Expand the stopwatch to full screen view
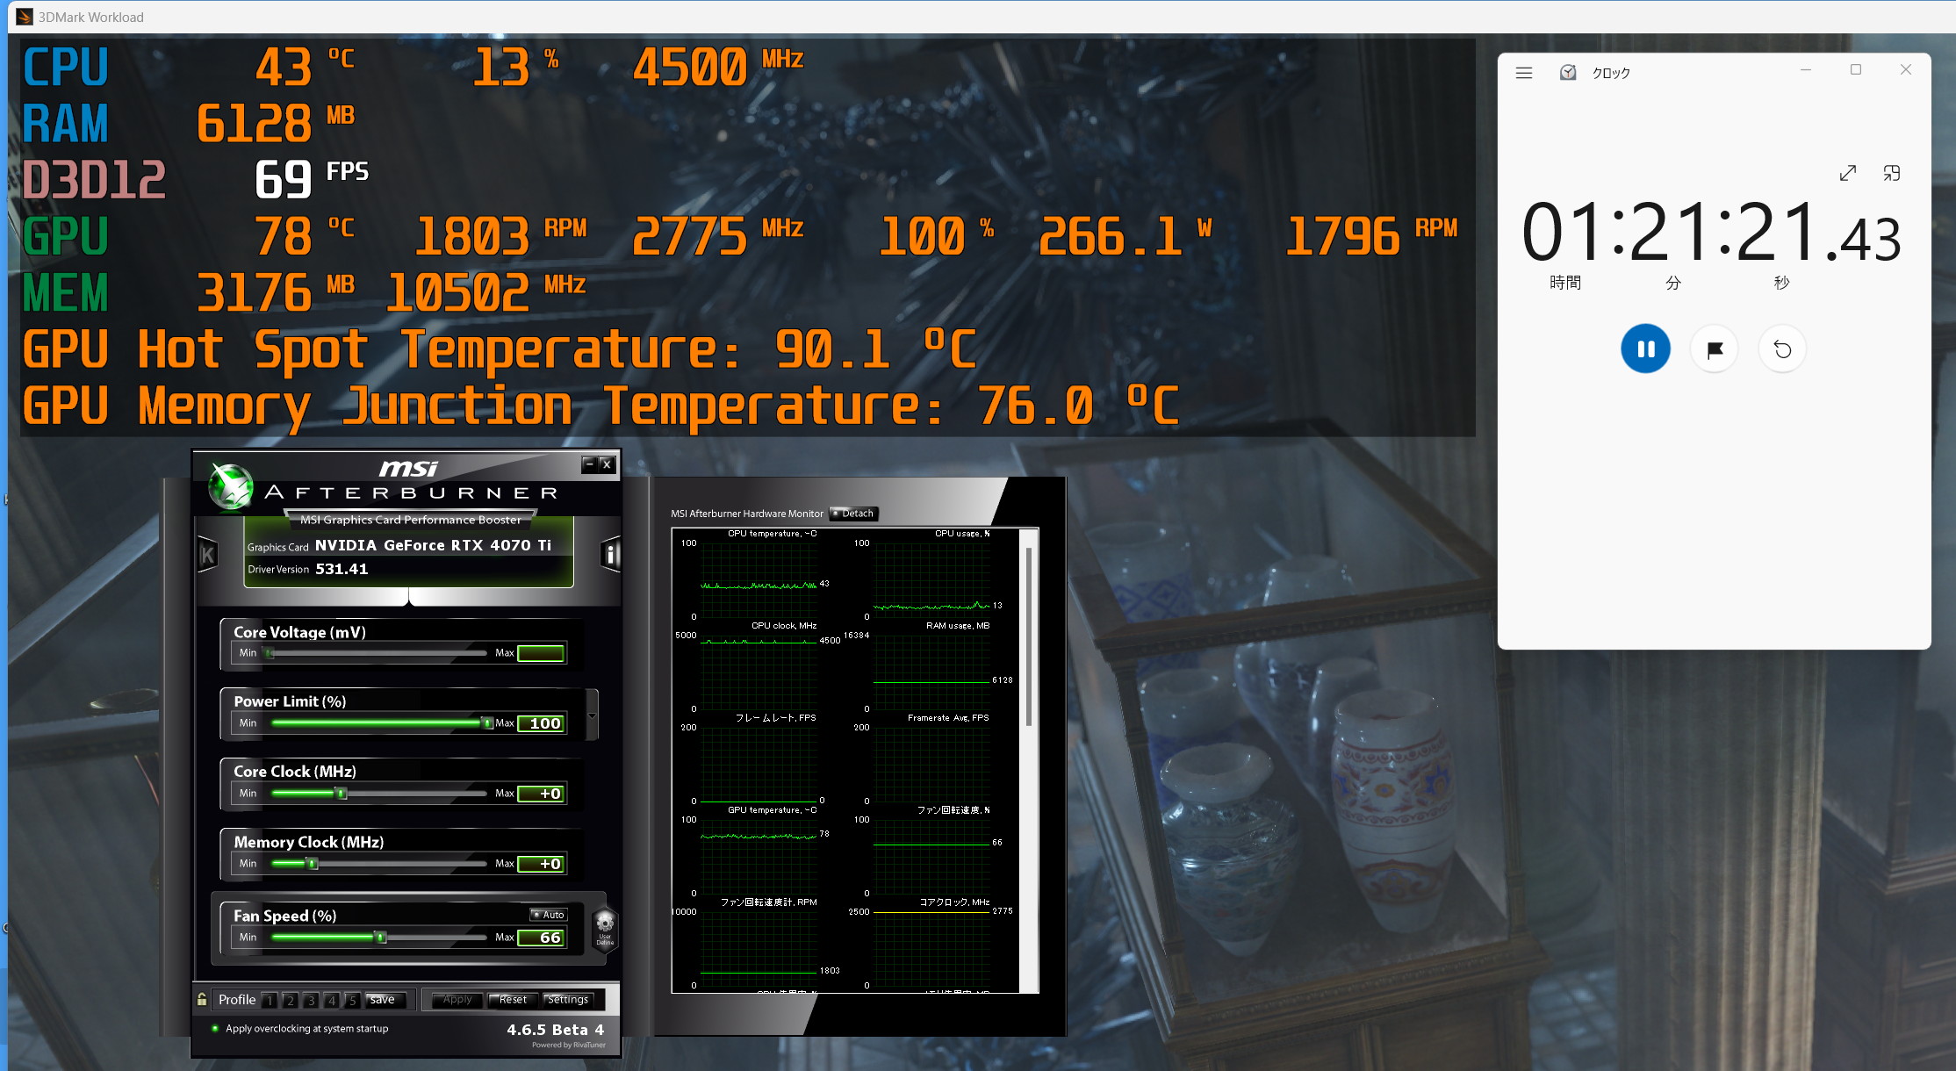Viewport: 1956px width, 1071px height. tap(1847, 173)
